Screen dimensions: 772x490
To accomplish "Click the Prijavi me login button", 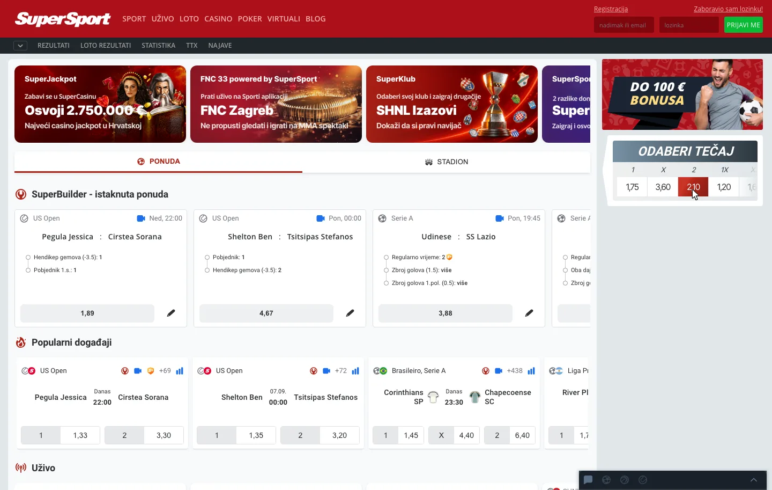I will click(744, 25).
